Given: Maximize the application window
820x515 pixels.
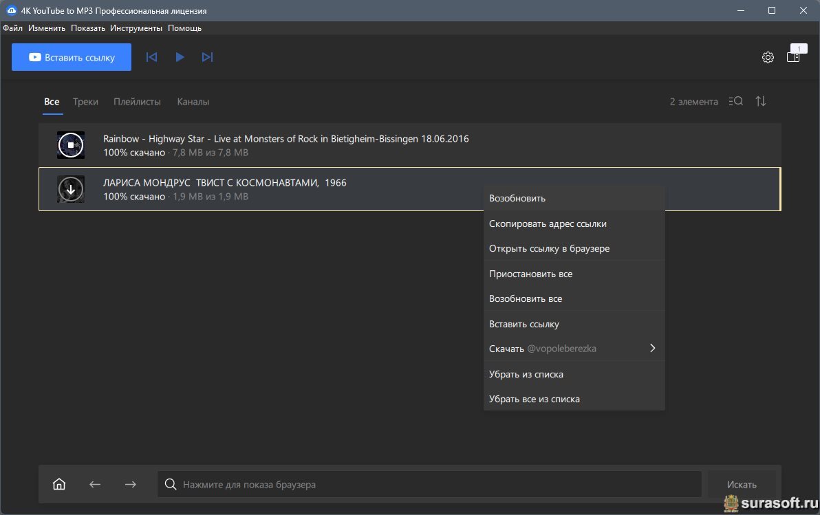Looking at the screenshot, I should tap(772, 10).
